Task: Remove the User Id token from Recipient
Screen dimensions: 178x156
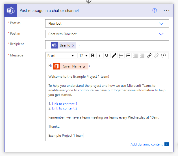Action: tap(73, 45)
